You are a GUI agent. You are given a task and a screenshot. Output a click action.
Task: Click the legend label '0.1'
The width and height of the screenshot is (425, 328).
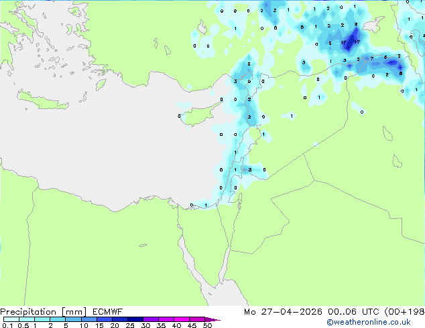click(7, 325)
